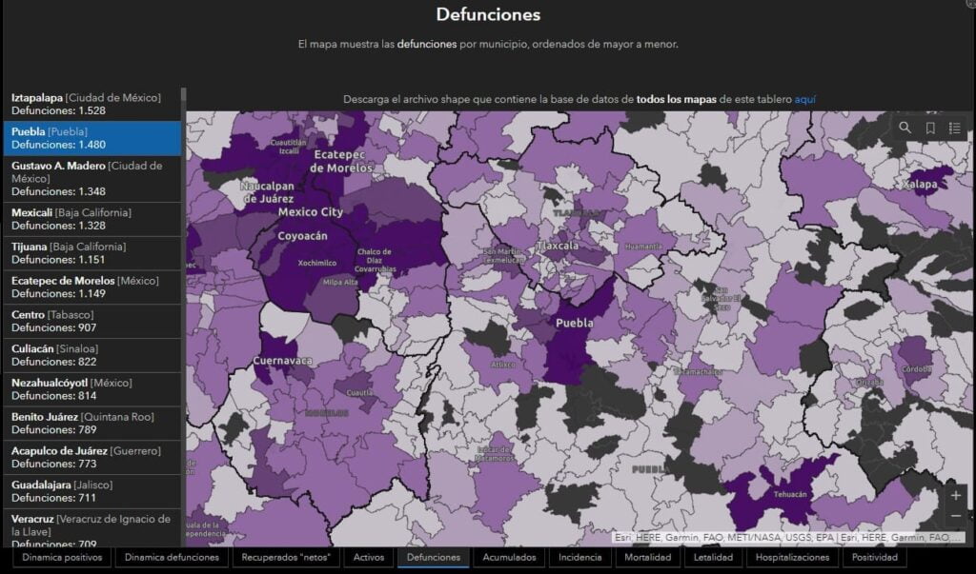Image resolution: width=976 pixels, height=574 pixels.
Task: Open the Hospitalizaciones tab
Action: coord(792,558)
